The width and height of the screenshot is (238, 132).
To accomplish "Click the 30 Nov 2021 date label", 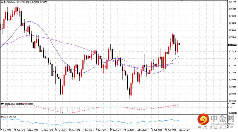I will (61, 130).
